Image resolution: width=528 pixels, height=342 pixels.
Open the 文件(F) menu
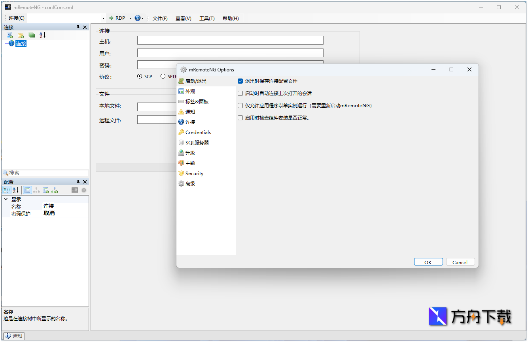point(160,19)
